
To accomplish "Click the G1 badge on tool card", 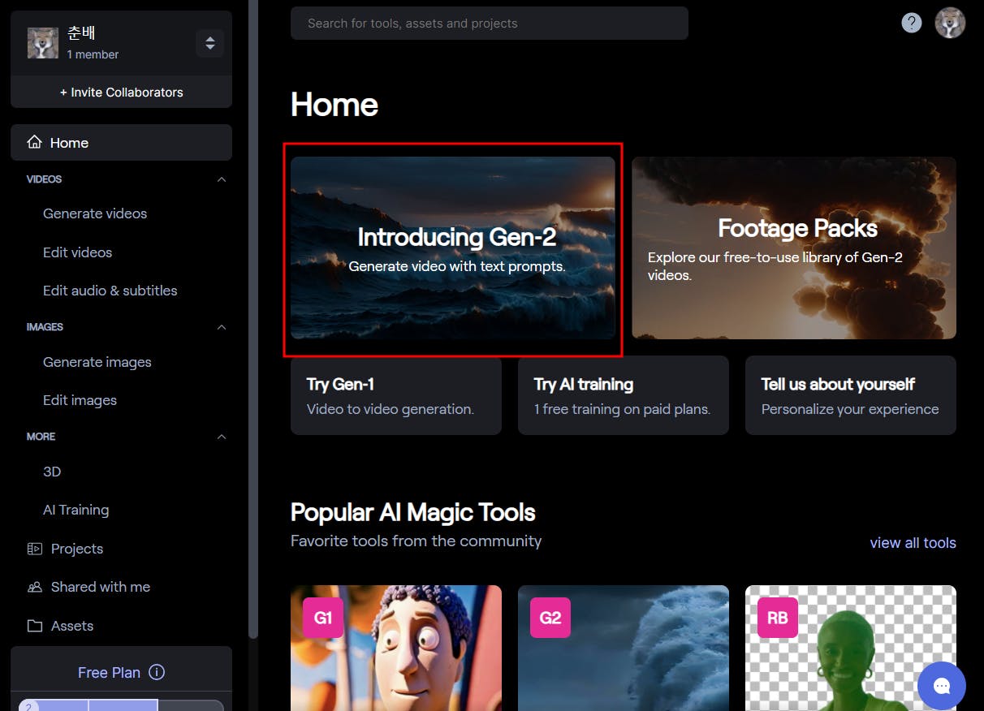I will coord(323,618).
